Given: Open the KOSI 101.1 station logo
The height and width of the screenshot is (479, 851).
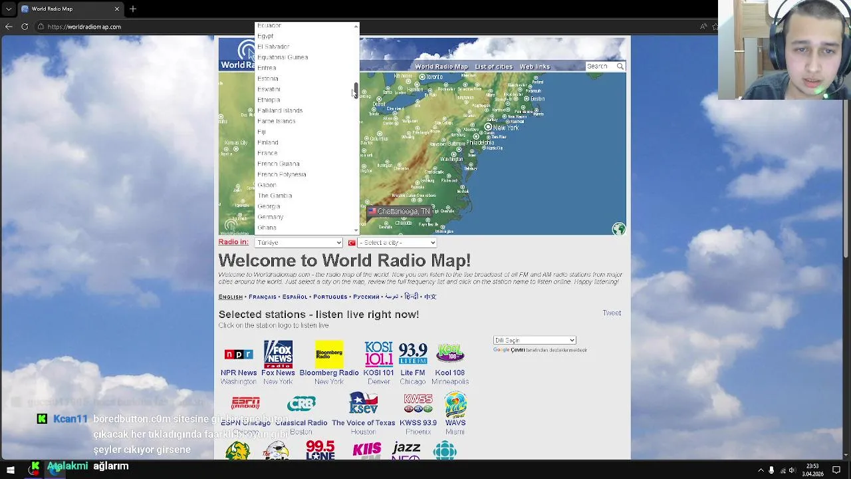Looking at the screenshot, I should [378, 354].
